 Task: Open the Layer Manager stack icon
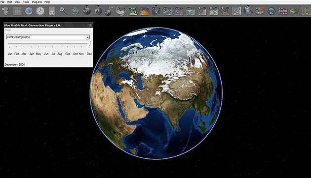[6, 11]
